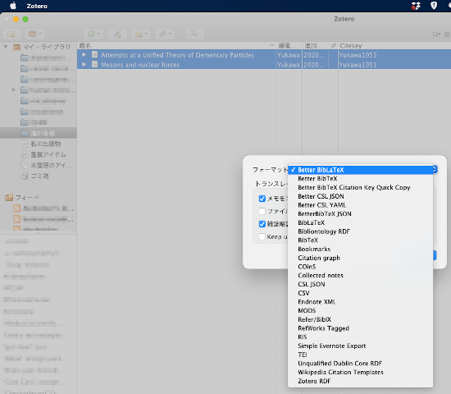The height and width of the screenshot is (394, 451).
Task: Choose BetterBibTeX JSON format
Action: coord(360,213)
